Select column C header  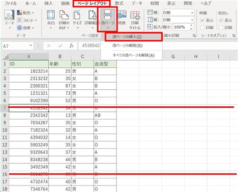[82, 57]
